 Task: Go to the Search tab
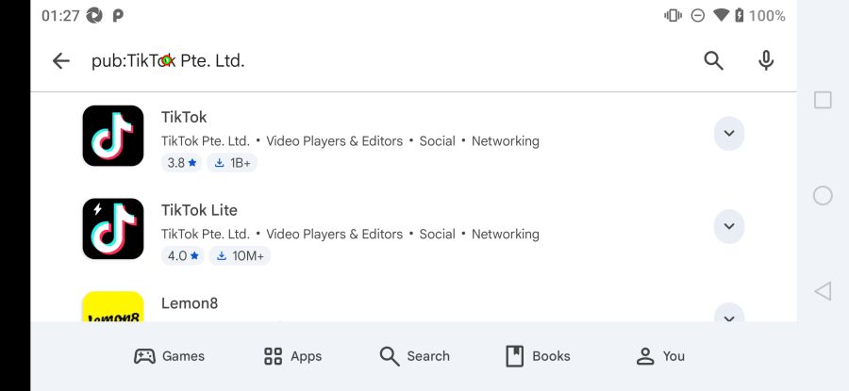pyautogui.click(x=414, y=356)
